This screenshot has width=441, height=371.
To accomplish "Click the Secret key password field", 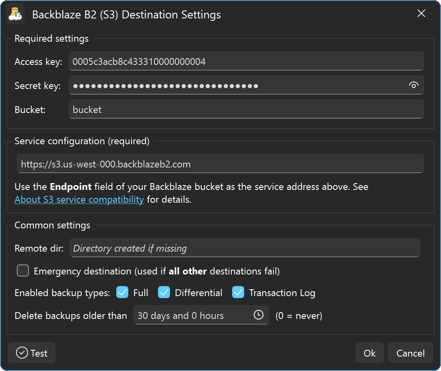I will pyautogui.click(x=246, y=85).
